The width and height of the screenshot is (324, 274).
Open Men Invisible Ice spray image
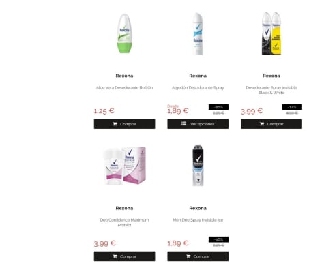click(x=198, y=166)
